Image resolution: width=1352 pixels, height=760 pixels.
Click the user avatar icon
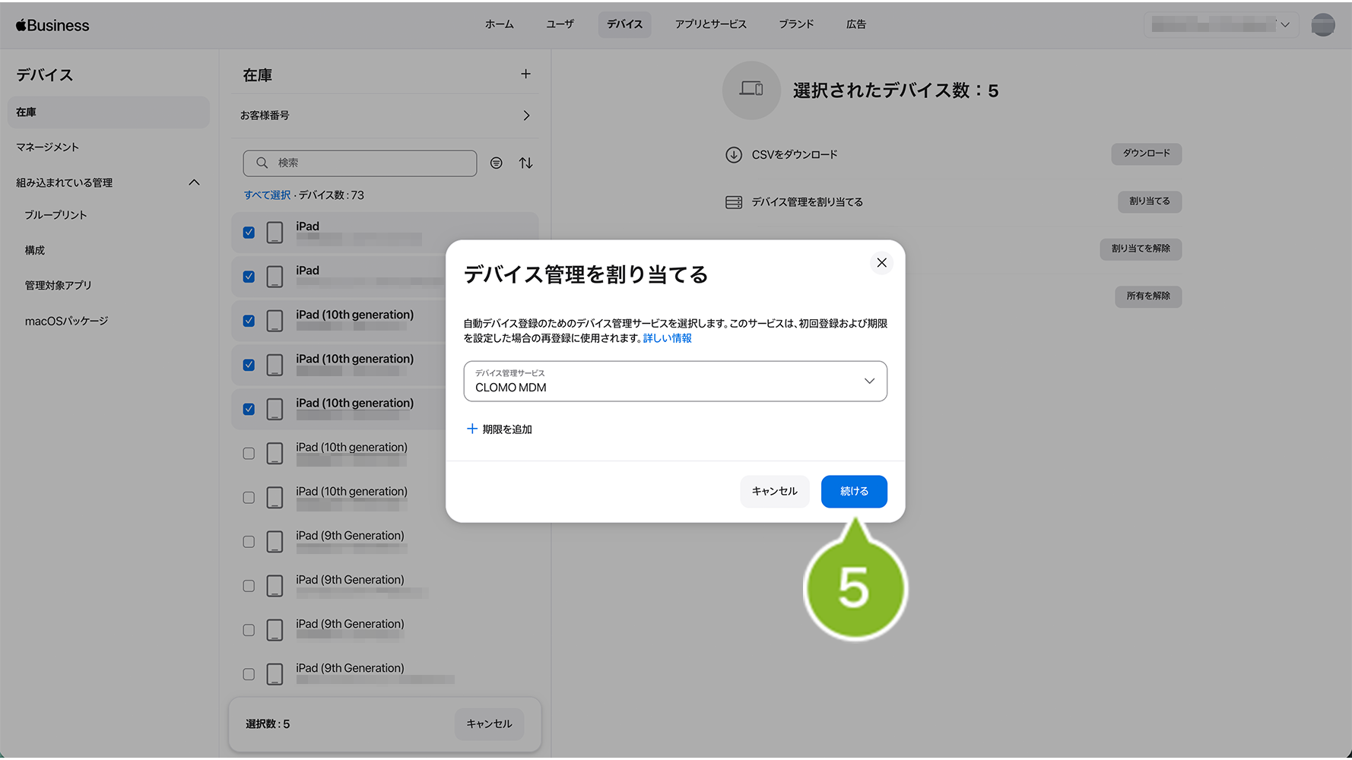1322,25
